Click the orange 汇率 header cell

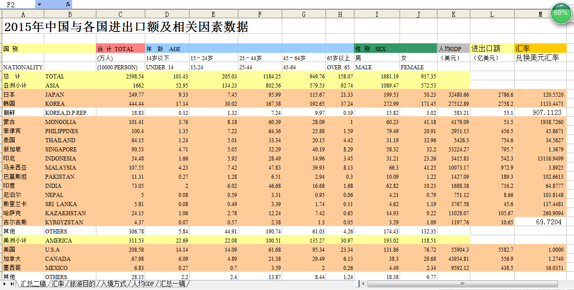(541, 48)
